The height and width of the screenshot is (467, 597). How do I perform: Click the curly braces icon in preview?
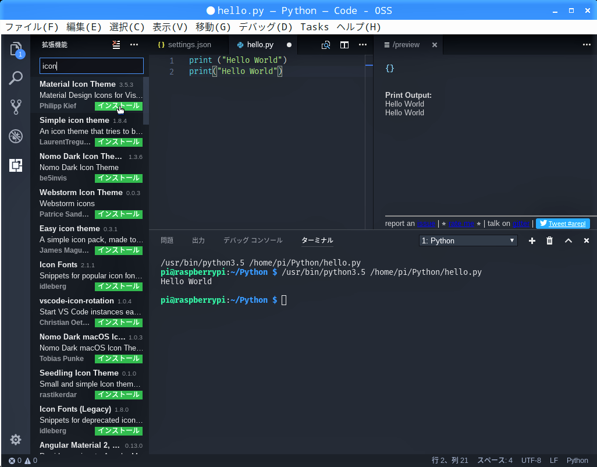click(389, 68)
